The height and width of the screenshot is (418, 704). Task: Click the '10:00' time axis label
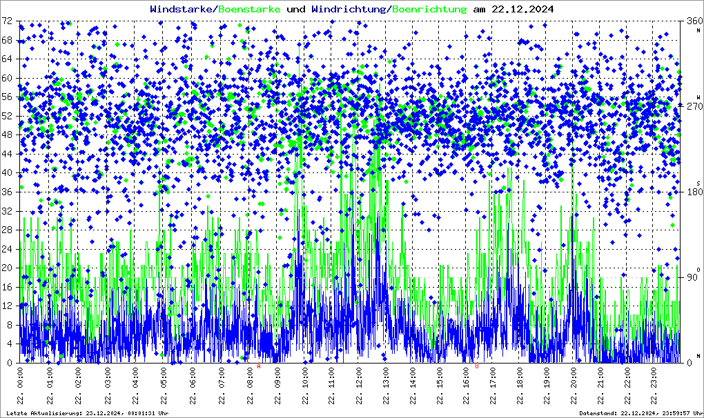pos(306,377)
